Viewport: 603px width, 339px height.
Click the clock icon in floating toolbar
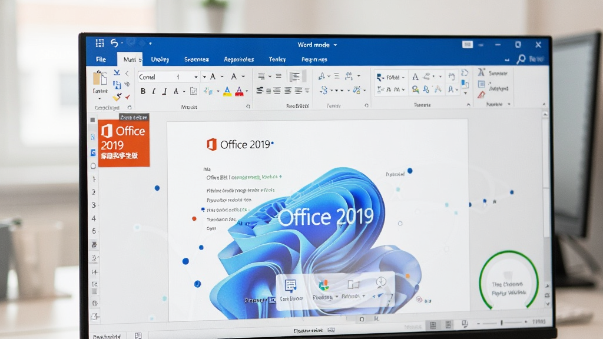click(x=381, y=281)
